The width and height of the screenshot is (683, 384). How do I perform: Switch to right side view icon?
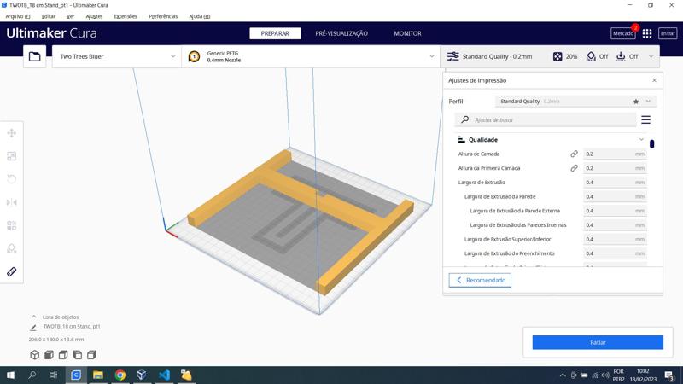pyautogui.click(x=91, y=355)
